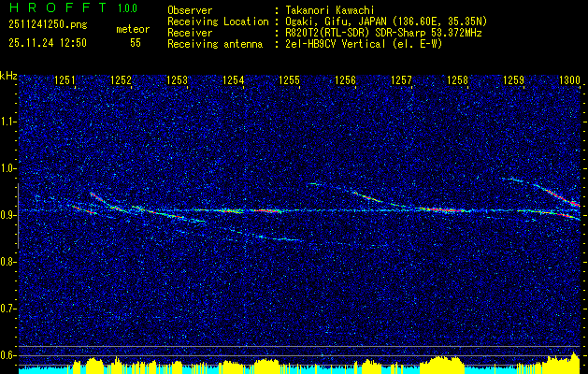This screenshot has height=374, width=588.
Task: Click the observer name Takanori Kawachi
Action: (330, 10)
